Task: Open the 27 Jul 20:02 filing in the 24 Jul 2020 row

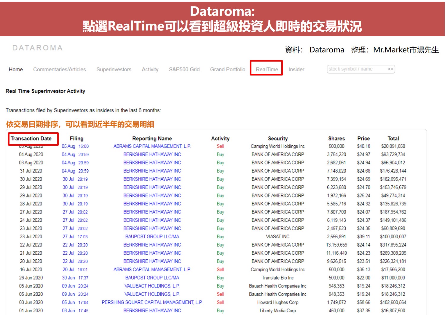Action: tap(75, 220)
